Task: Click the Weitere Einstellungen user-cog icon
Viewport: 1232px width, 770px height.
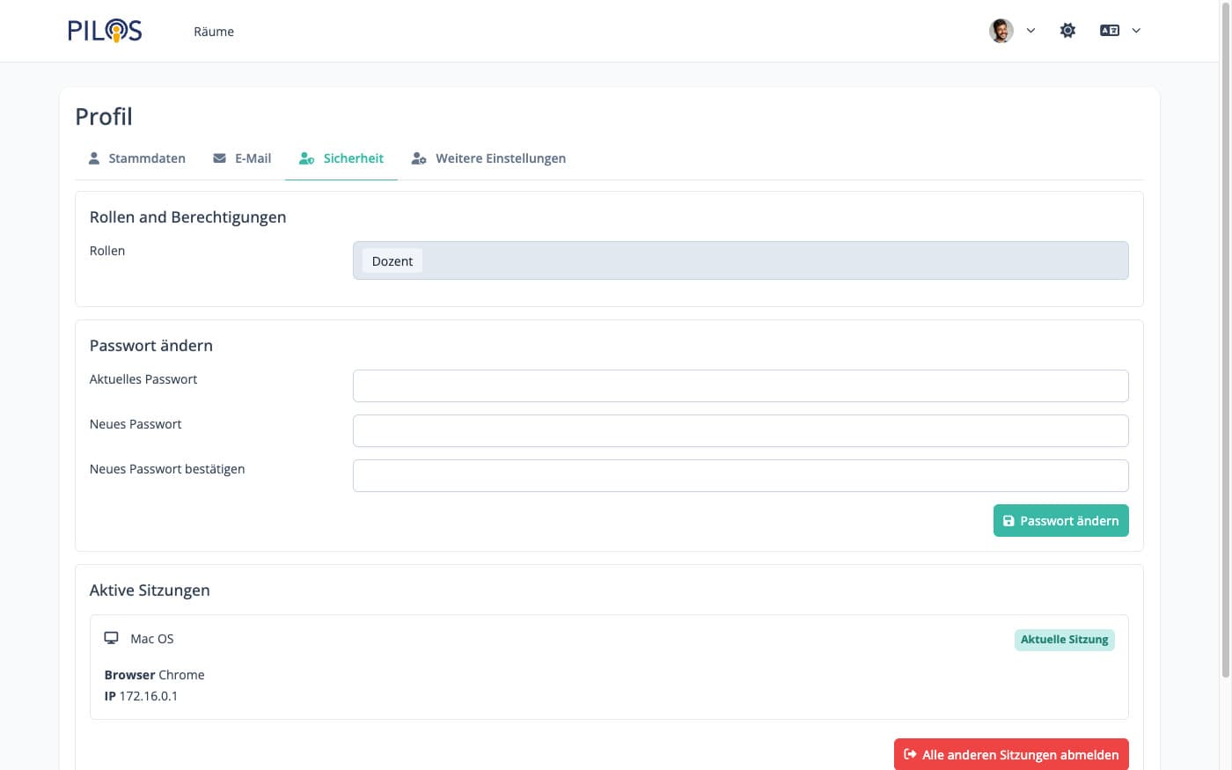Action: [419, 158]
